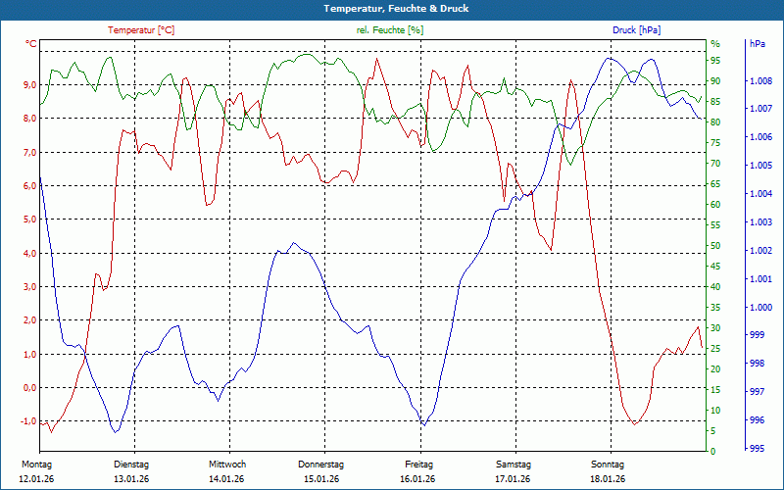
Task: Click the chart title Temperatur, Feuchte & Druck
Action: 392,9
